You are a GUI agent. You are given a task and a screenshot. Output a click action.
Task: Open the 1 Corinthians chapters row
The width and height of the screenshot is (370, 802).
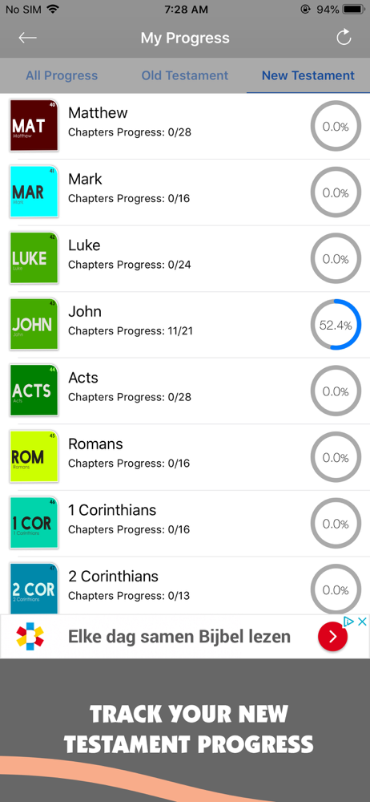(185, 523)
